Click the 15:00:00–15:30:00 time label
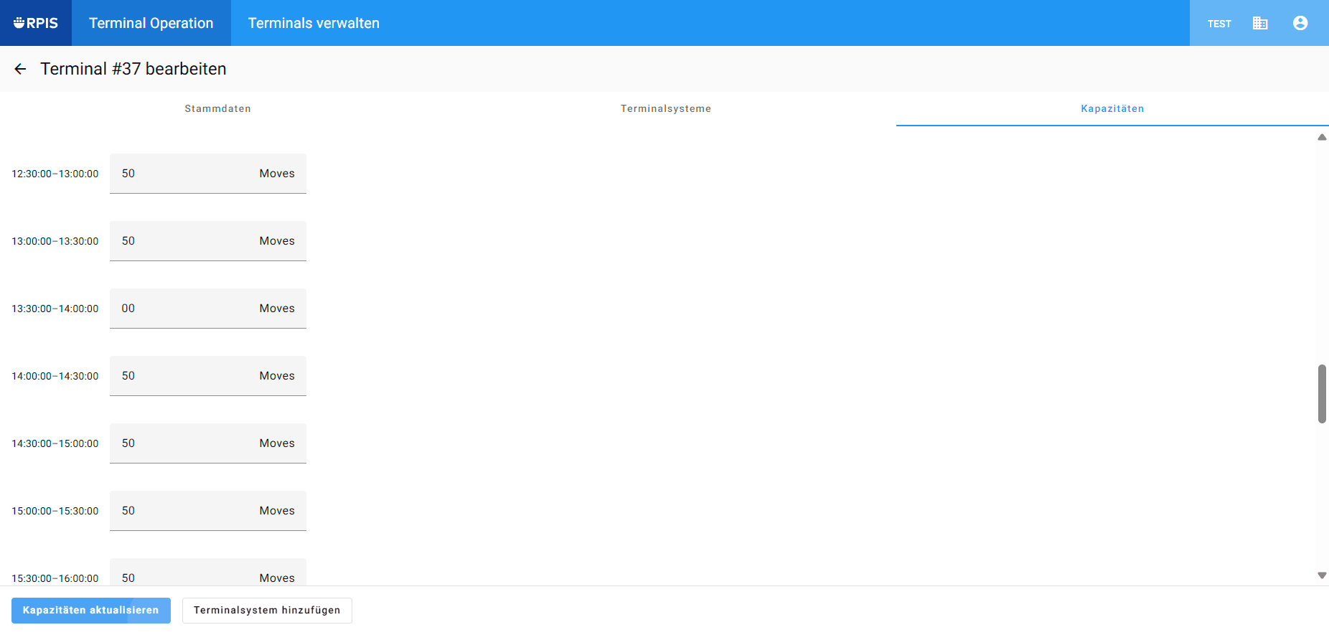1329x635 pixels. coord(55,511)
